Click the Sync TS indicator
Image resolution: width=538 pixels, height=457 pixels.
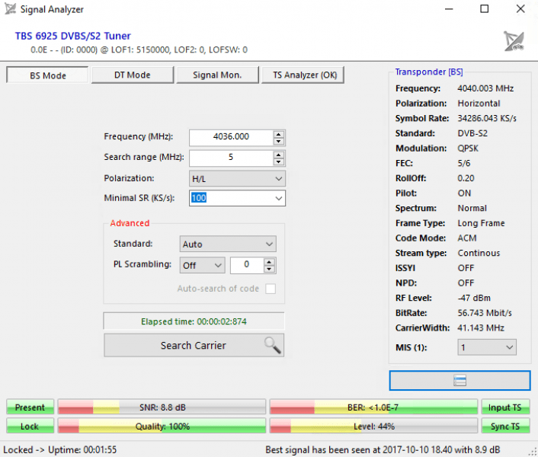pyautogui.click(x=505, y=426)
